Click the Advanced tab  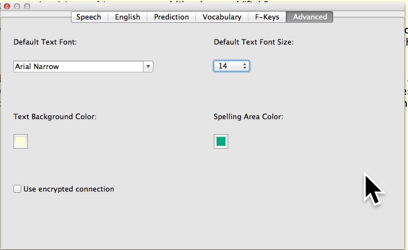[310, 17]
